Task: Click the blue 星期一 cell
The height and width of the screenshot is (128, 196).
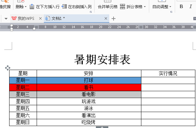Action: tap(23, 80)
